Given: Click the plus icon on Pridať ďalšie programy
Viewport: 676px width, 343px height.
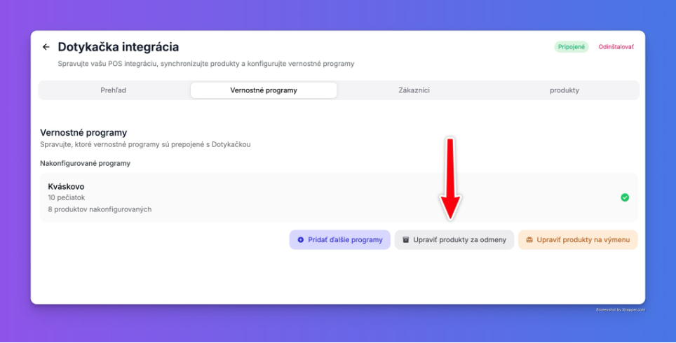Looking at the screenshot, I should [301, 240].
